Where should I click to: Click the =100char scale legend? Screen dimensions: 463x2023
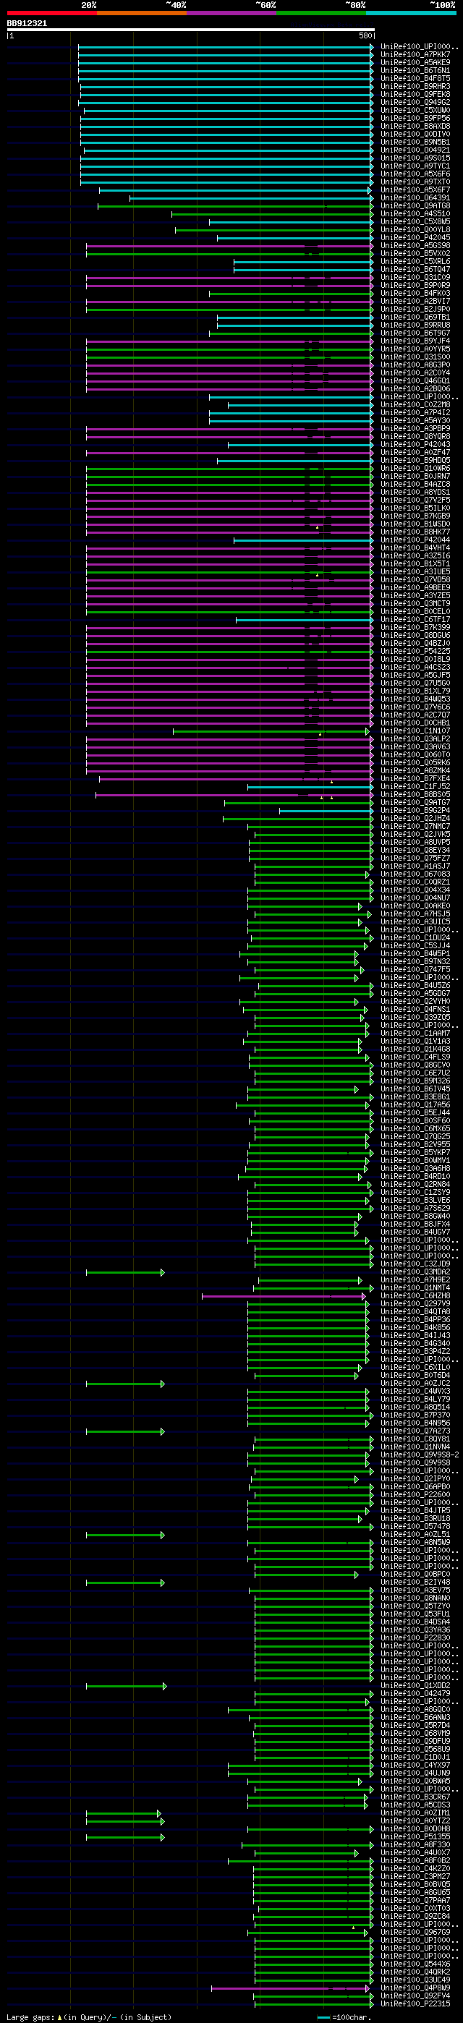pos(344,2016)
